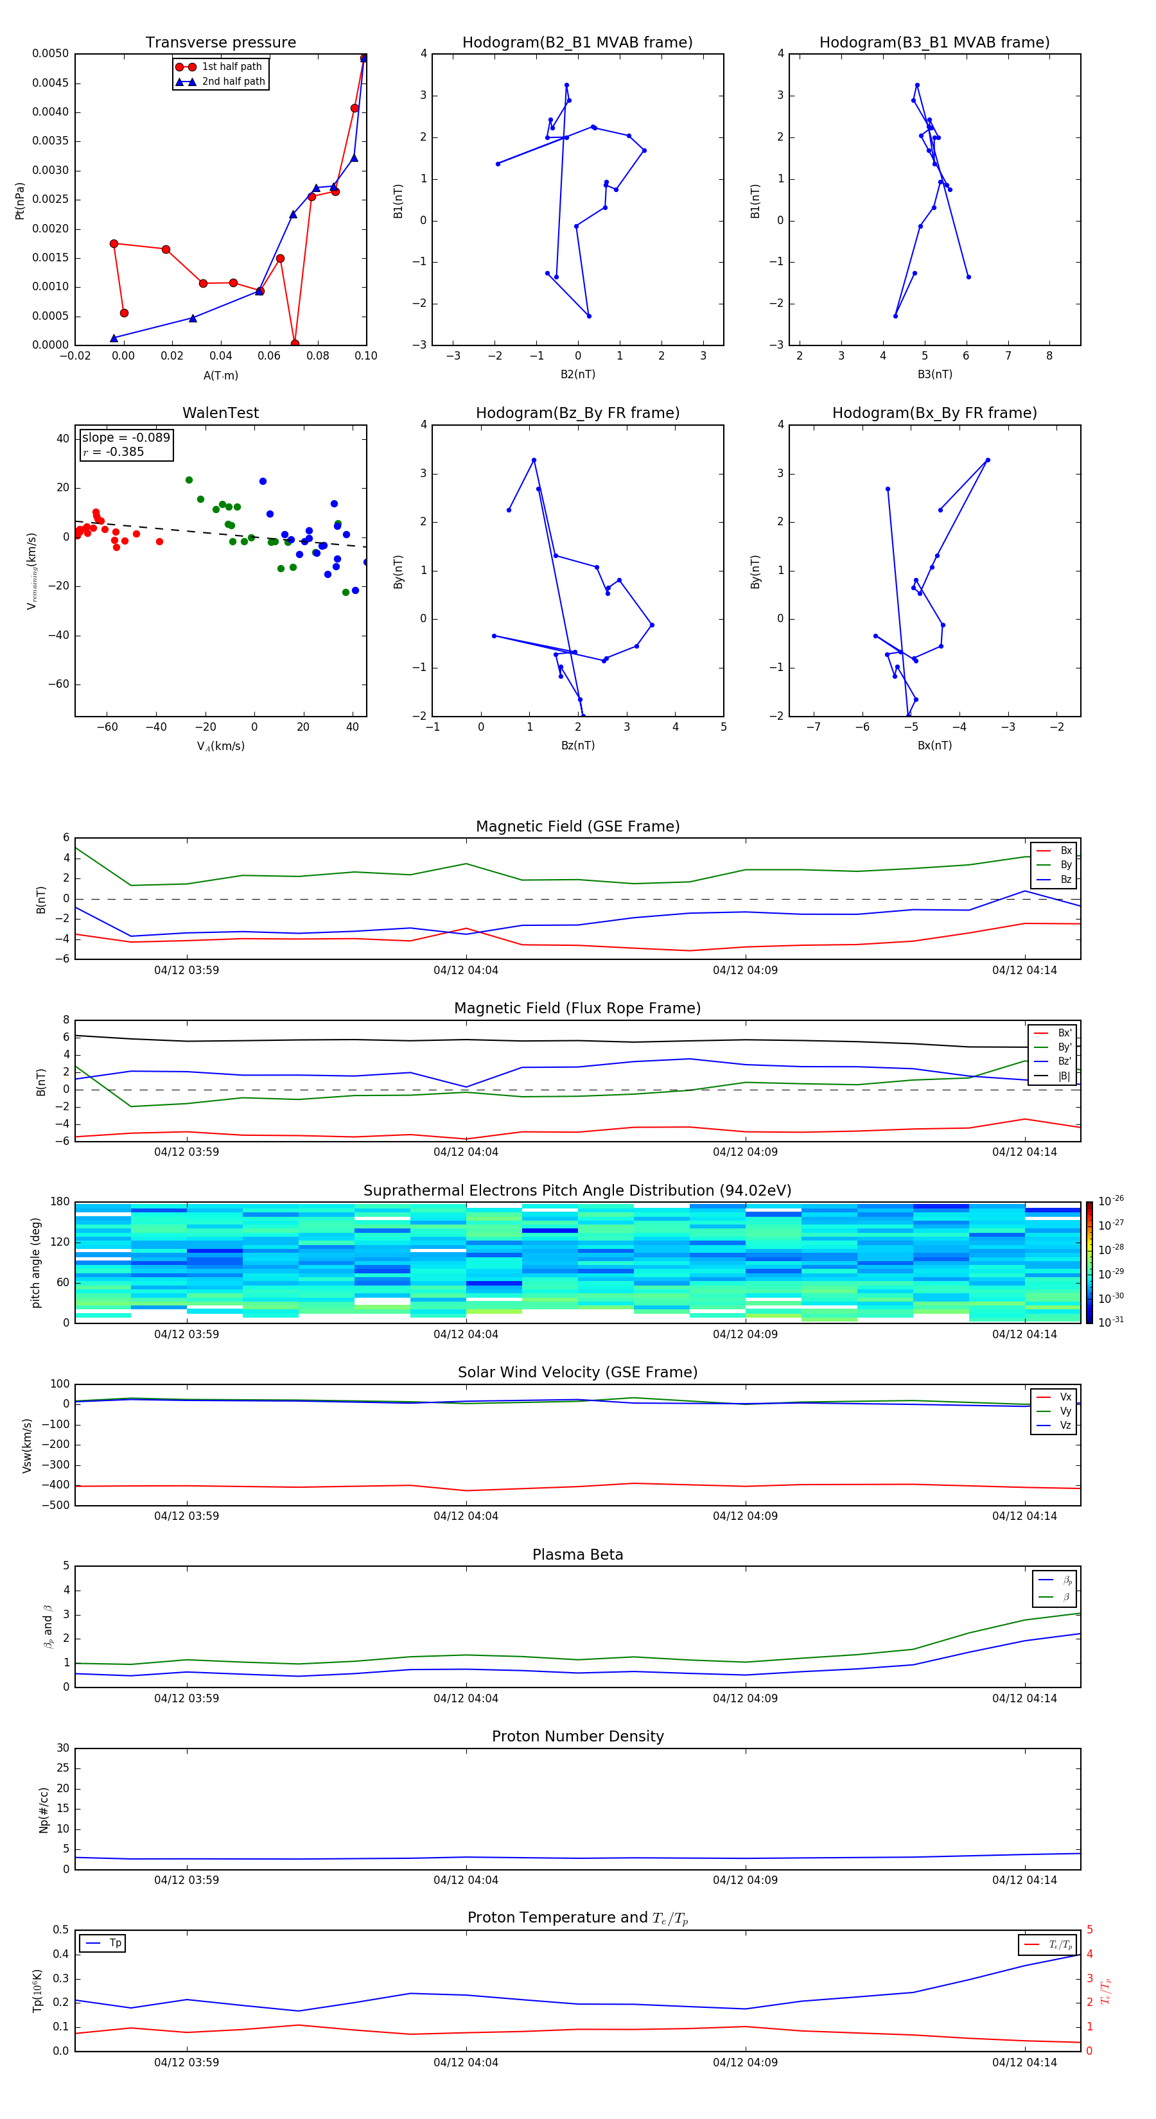This screenshot has width=1156, height=2119.
Task: Select the "slope = -0.089" annotation
Action: pos(126,438)
